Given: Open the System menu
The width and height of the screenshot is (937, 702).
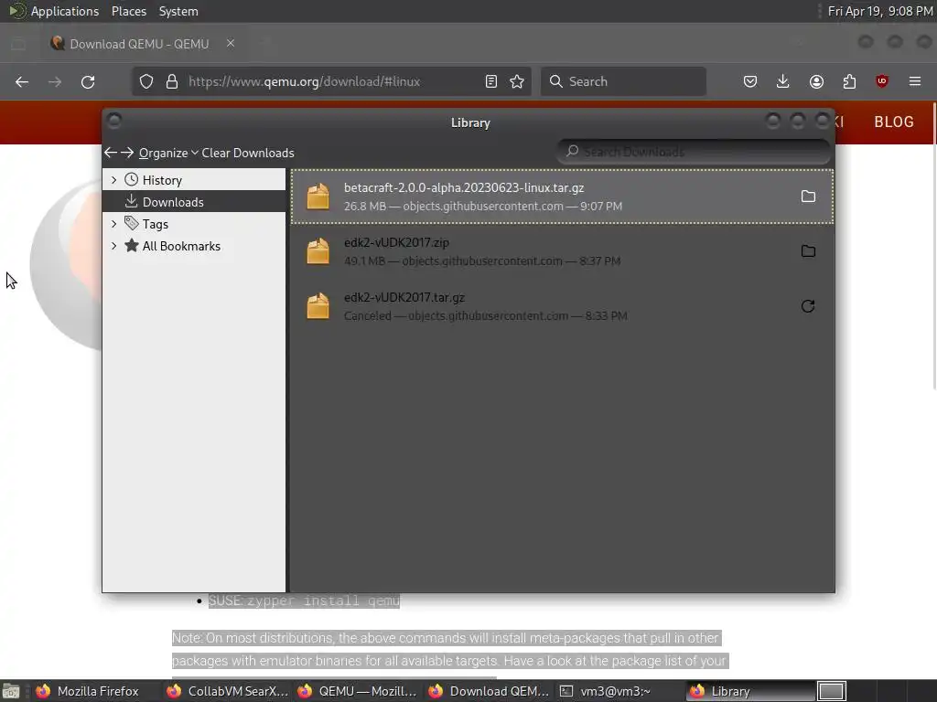Looking at the screenshot, I should [x=178, y=11].
